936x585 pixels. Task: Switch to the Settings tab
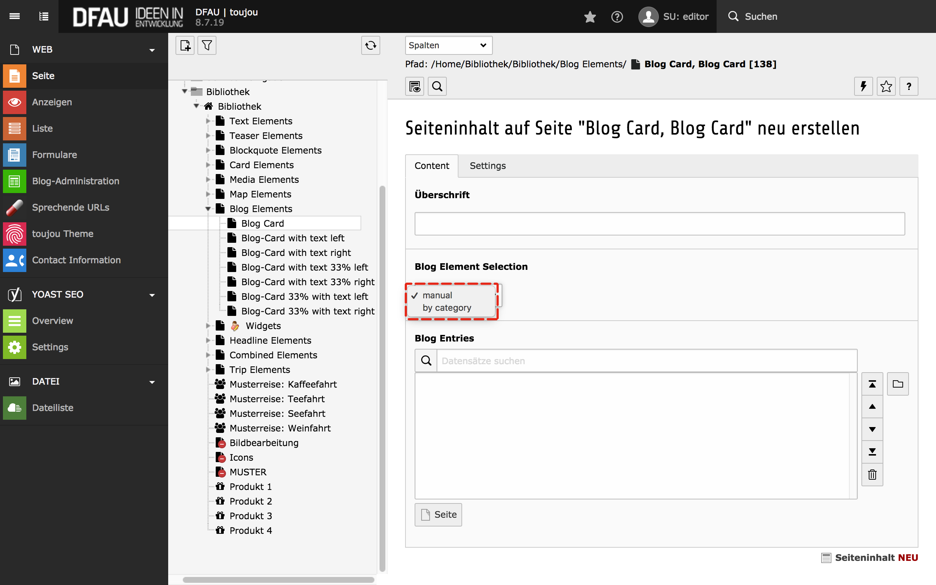point(488,166)
